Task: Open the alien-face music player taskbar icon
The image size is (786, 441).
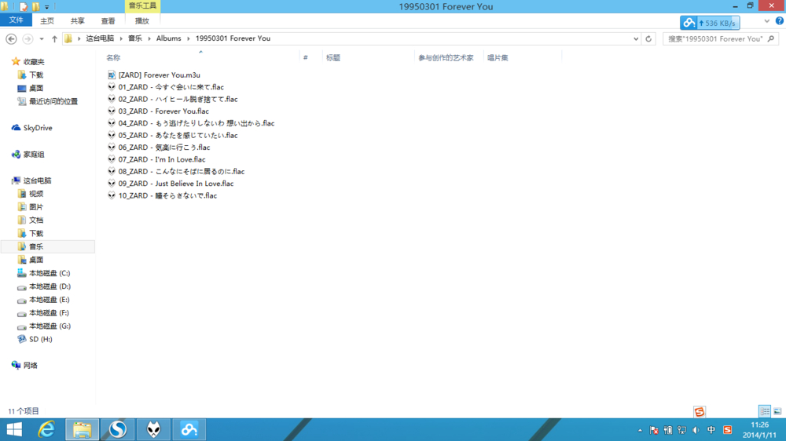Action: click(154, 429)
